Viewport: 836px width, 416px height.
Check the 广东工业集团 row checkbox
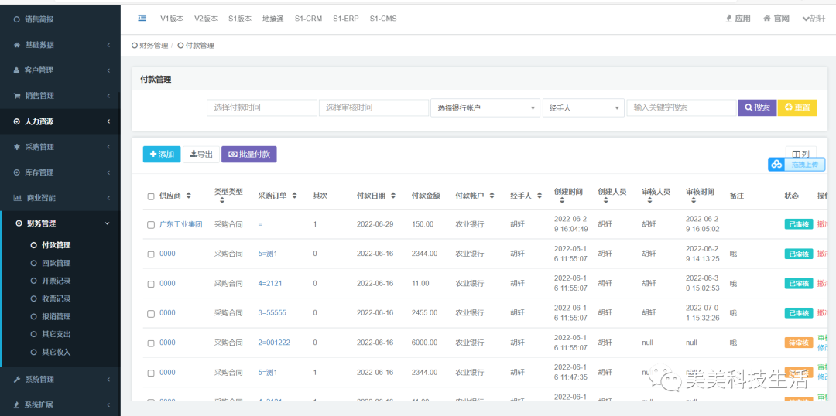pyautogui.click(x=151, y=225)
